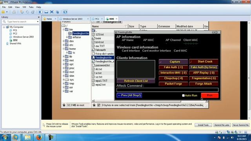Select Shared VMs in the library

(15, 43)
